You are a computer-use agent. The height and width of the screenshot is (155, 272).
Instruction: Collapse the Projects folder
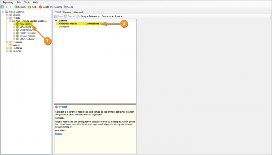(6, 18)
